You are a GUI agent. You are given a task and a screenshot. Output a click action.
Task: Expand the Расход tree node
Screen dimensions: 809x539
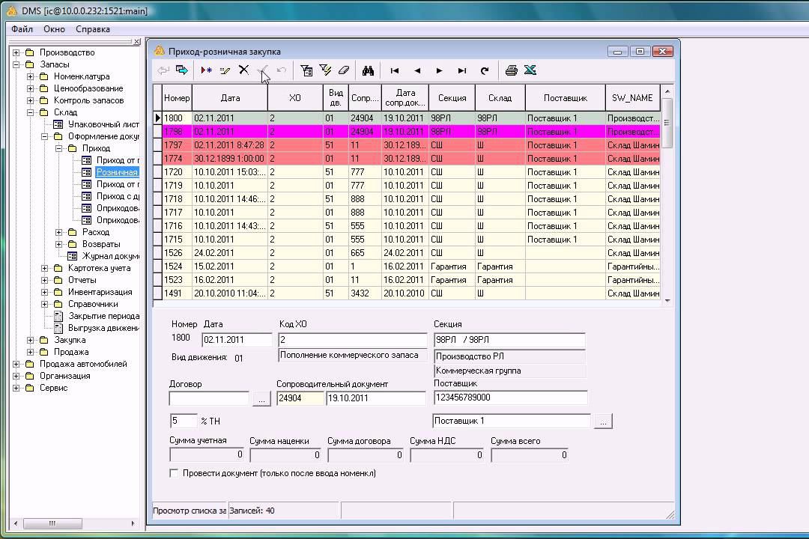[59, 232]
